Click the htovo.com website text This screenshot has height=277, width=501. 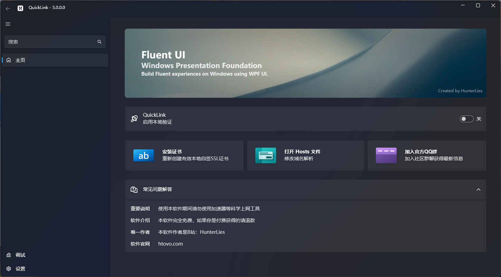[x=170, y=244]
